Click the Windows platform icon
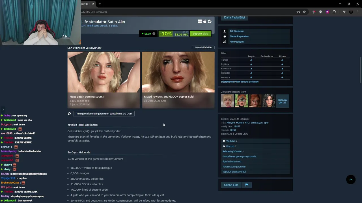The width and height of the screenshot is (362, 203). [x=200, y=21]
